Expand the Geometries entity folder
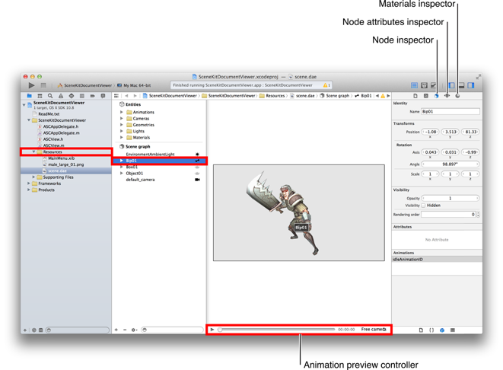The height and width of the screenshot is (370, 503). tap(122, 125)
